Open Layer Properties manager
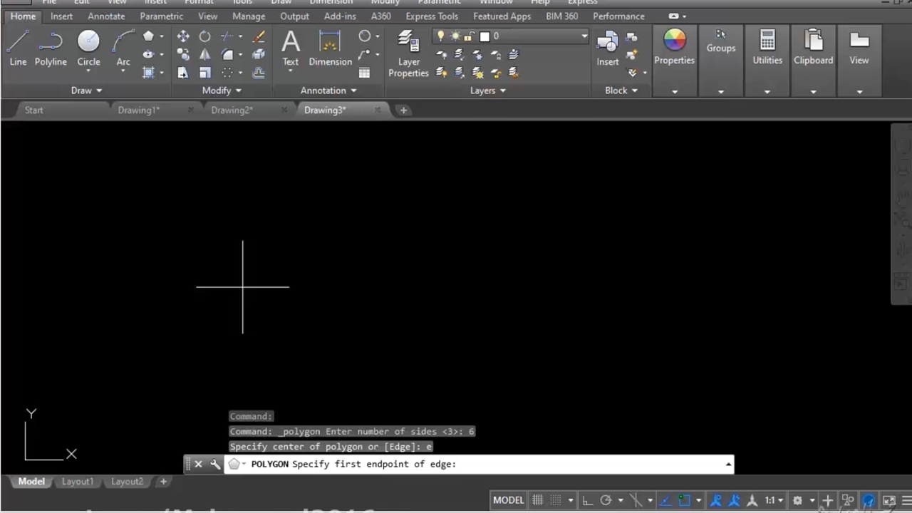The image size is (912, 513). click(408, 53)
